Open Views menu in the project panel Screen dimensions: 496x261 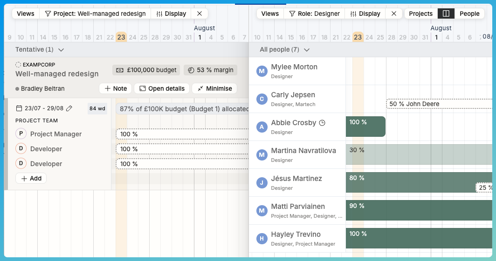click(26, 13)
